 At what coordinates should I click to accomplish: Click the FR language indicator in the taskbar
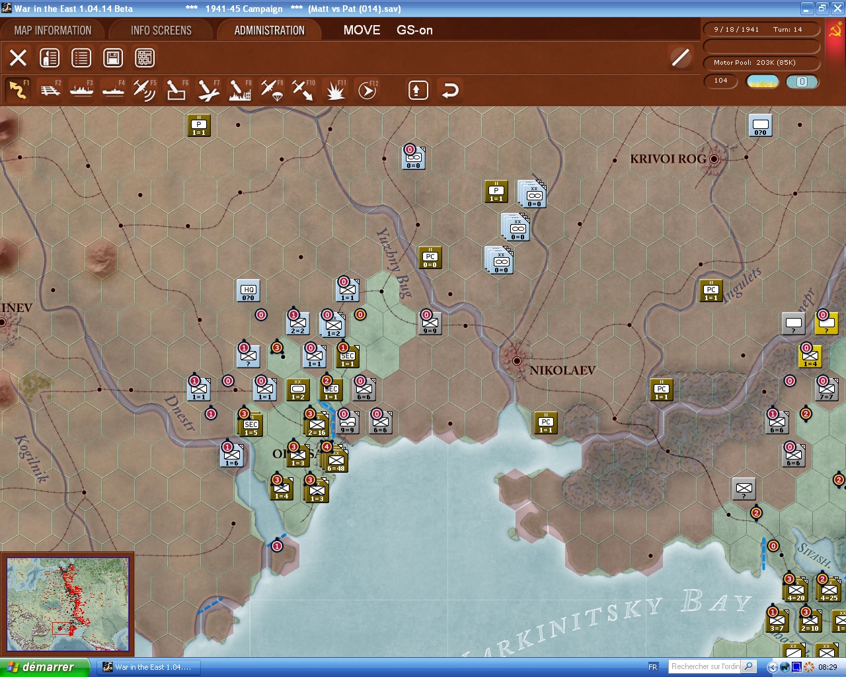[653, 667]
